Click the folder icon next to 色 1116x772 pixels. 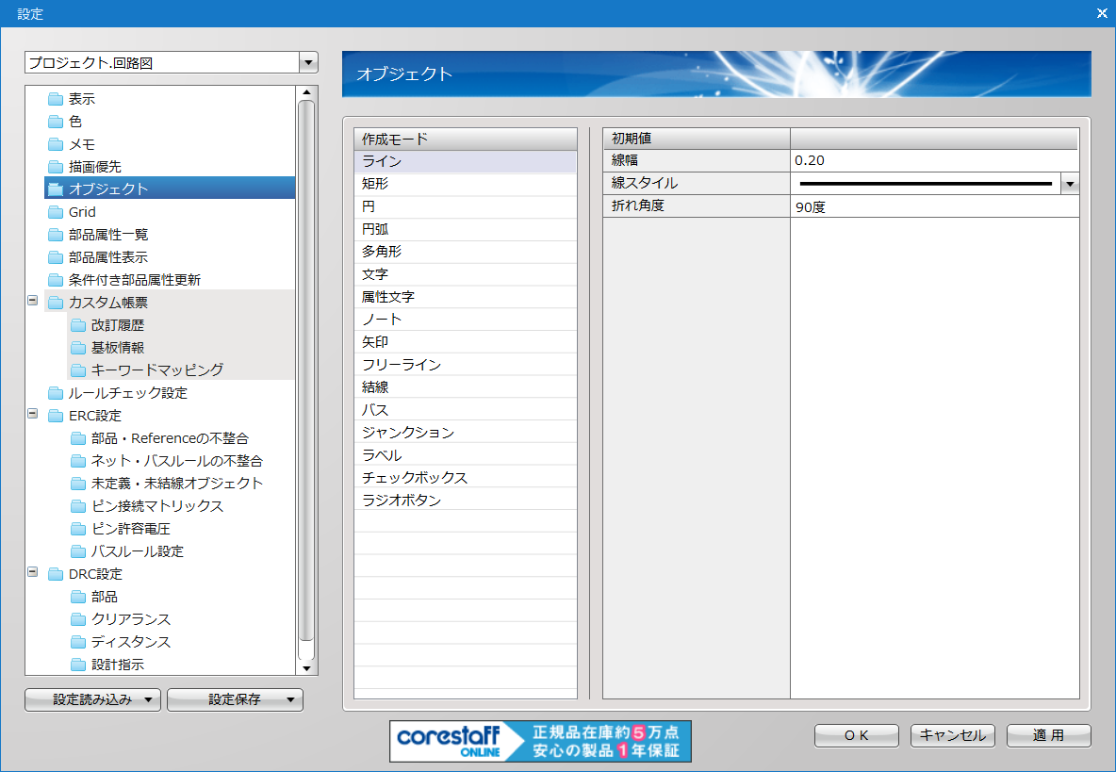[x=56, y=122]
